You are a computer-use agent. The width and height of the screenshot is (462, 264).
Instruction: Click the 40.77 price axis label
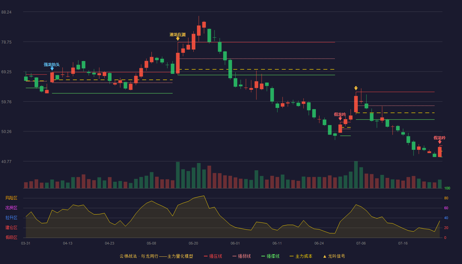pyautogui.click(x=6, y=161)
